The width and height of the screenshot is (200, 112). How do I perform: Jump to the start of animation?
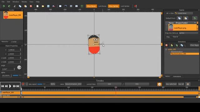(2, 86)
